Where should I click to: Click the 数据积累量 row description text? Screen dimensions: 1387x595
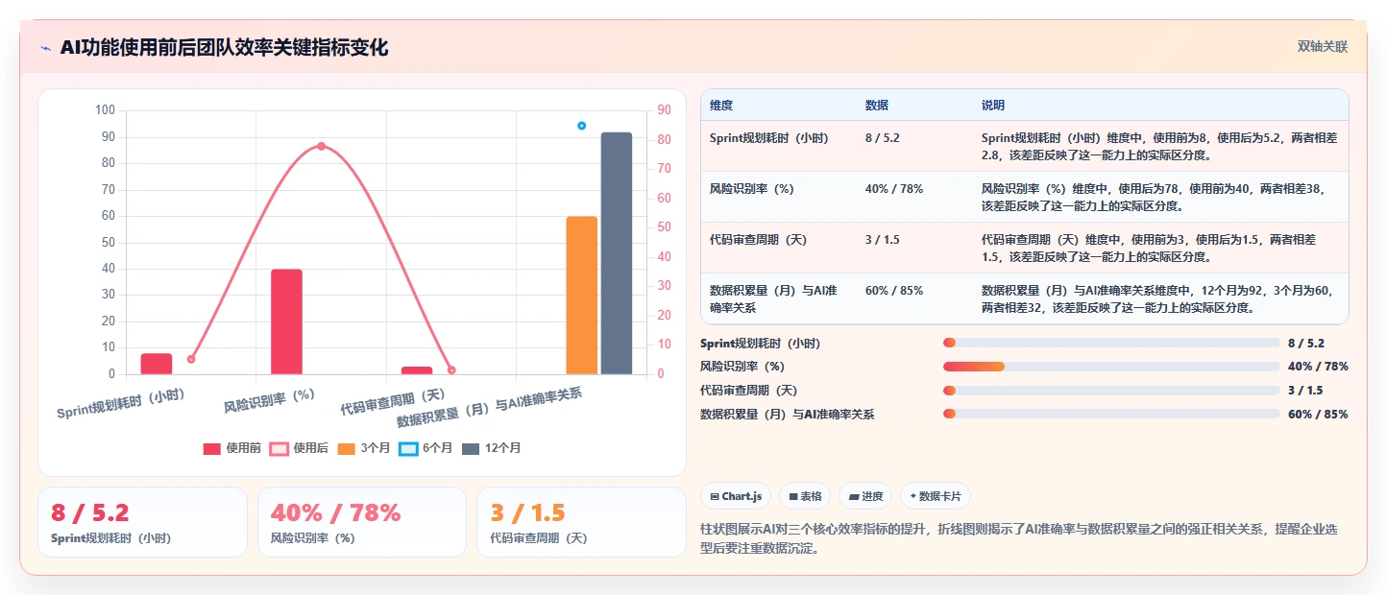(1157, 298)
